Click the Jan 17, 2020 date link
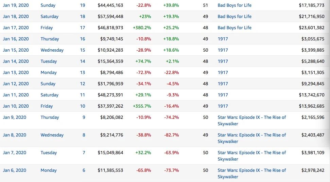This screenshot has width=330, height=182. pyautogui.click(x=16, y=28)
